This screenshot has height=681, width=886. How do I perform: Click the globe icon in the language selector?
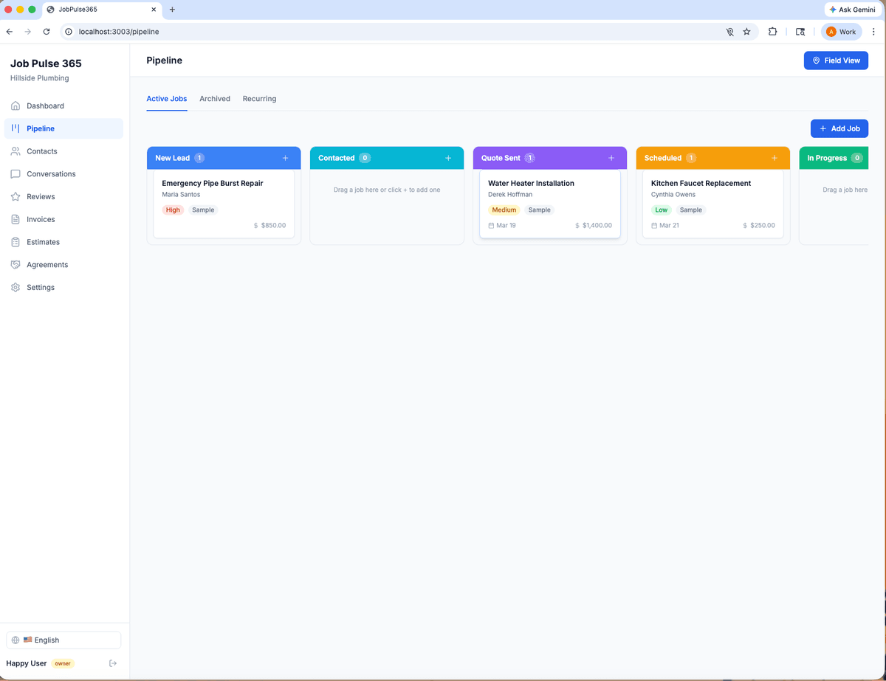(x=16, y=640)
